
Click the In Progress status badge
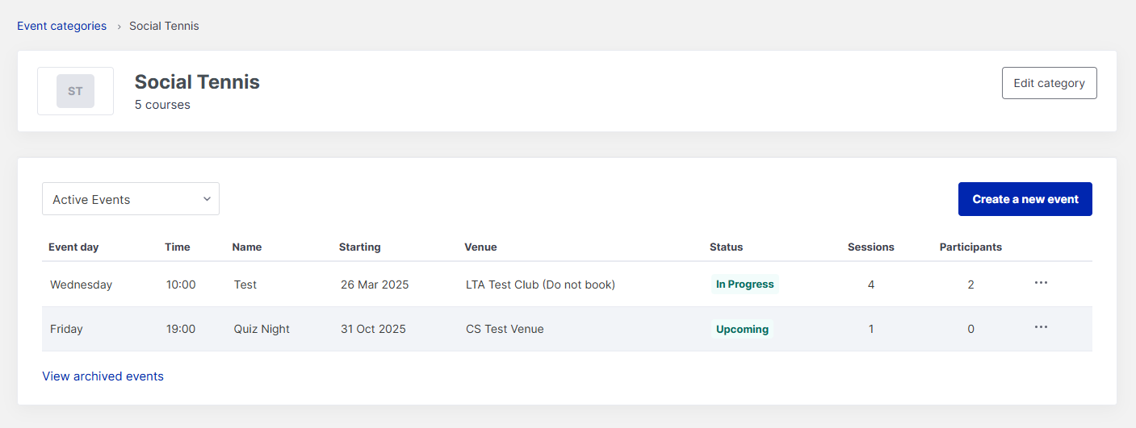[744, 285]
